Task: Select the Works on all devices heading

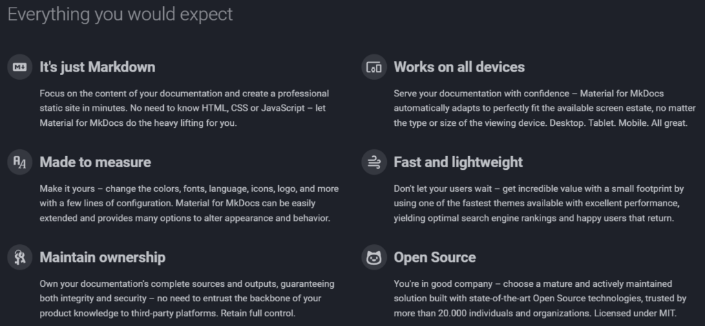Action: click(x=459, y=67)
